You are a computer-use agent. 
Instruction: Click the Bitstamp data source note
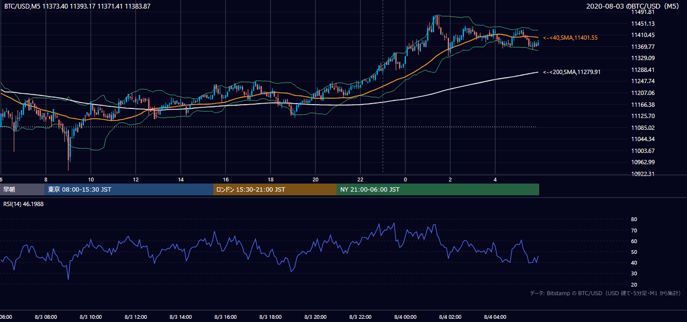(x=605, y=293)
